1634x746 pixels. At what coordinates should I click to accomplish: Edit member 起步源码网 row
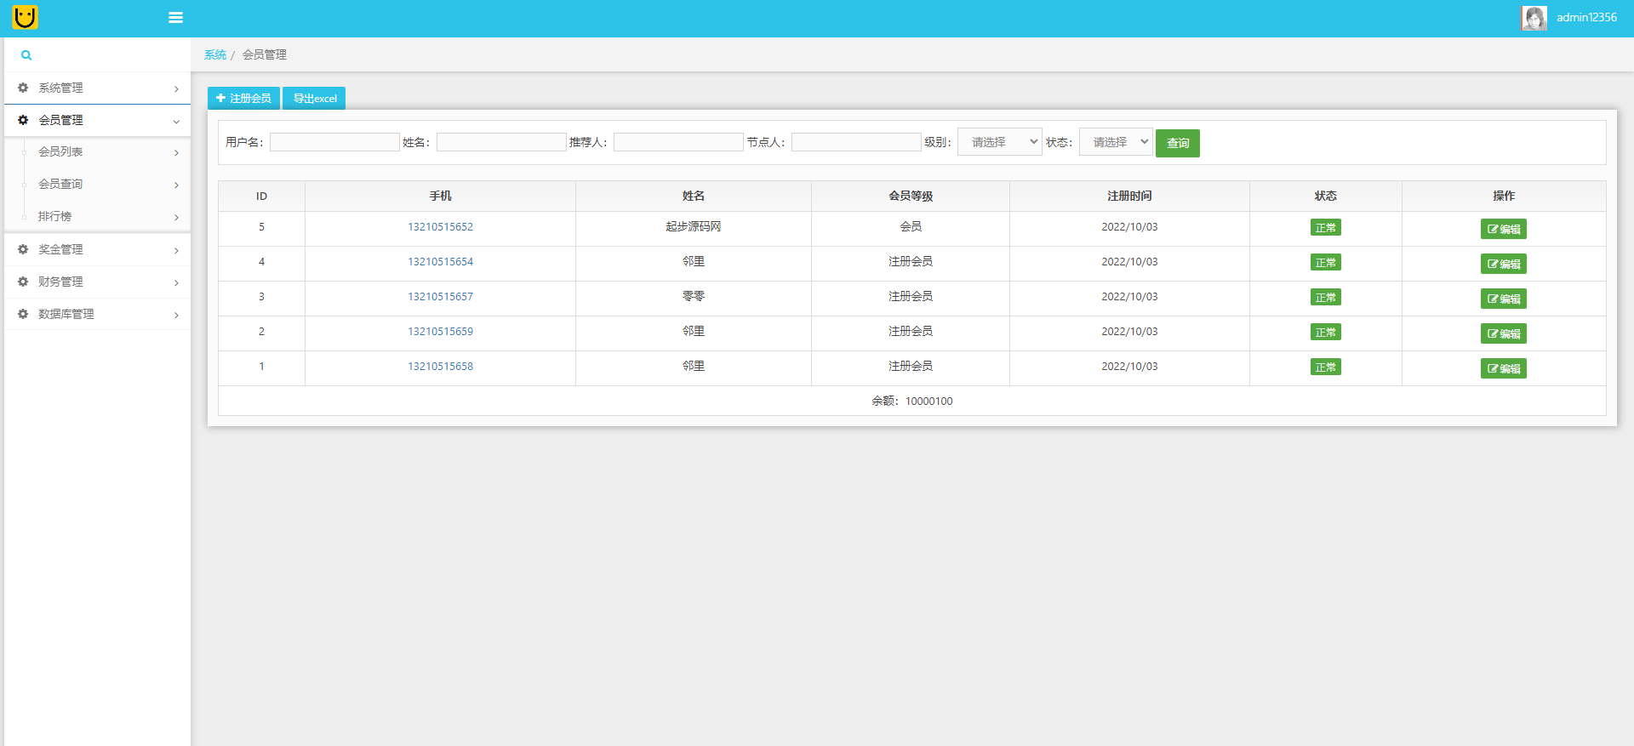(1504, 229)
